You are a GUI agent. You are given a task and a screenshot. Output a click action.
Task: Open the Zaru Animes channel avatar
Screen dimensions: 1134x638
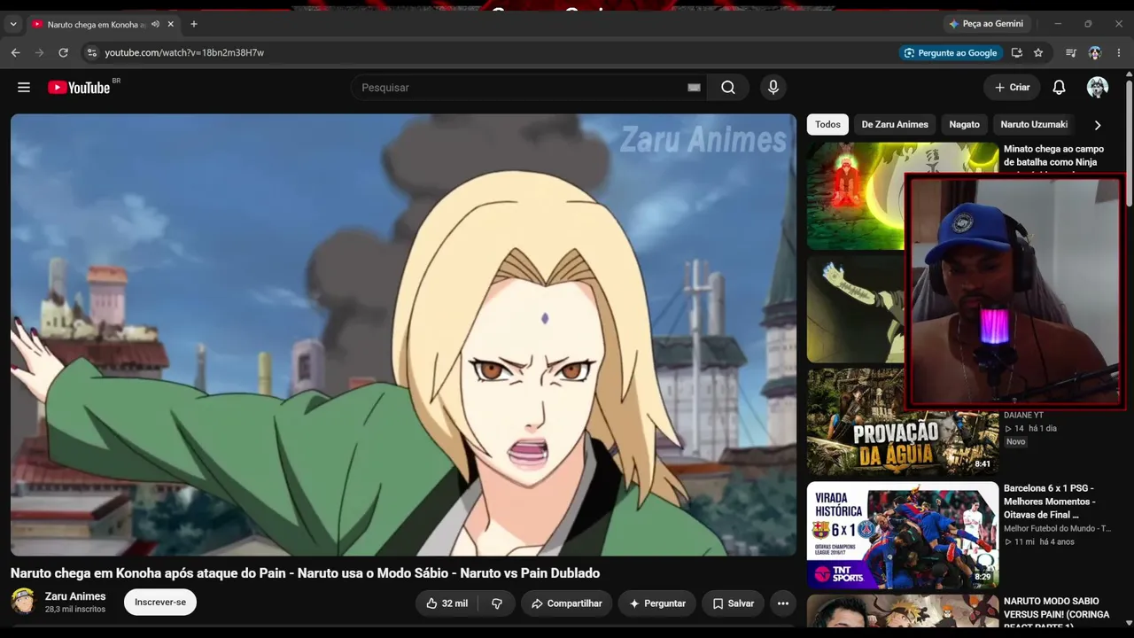(23, 602)
